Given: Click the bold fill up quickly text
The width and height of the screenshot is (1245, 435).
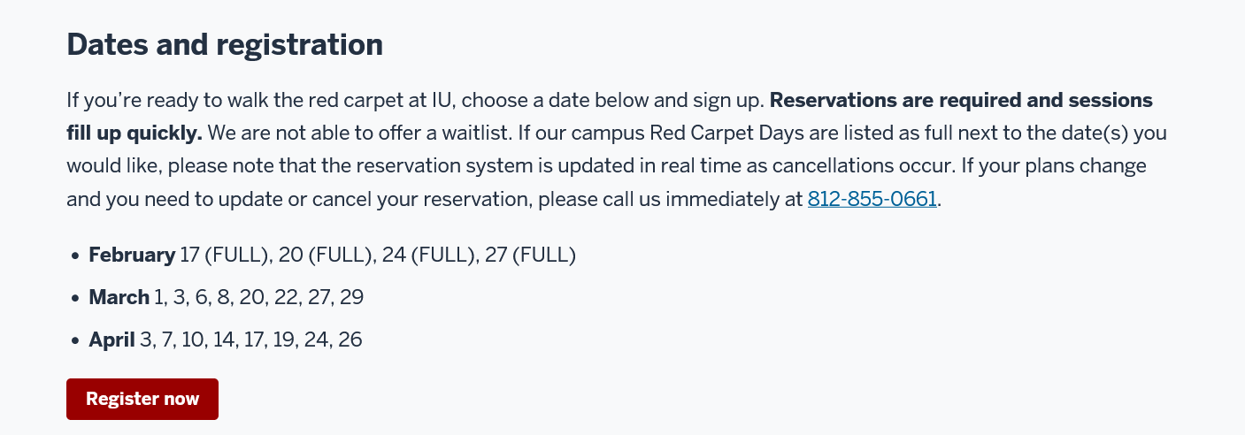Looking at the screenshot, I should click(134, 134).
